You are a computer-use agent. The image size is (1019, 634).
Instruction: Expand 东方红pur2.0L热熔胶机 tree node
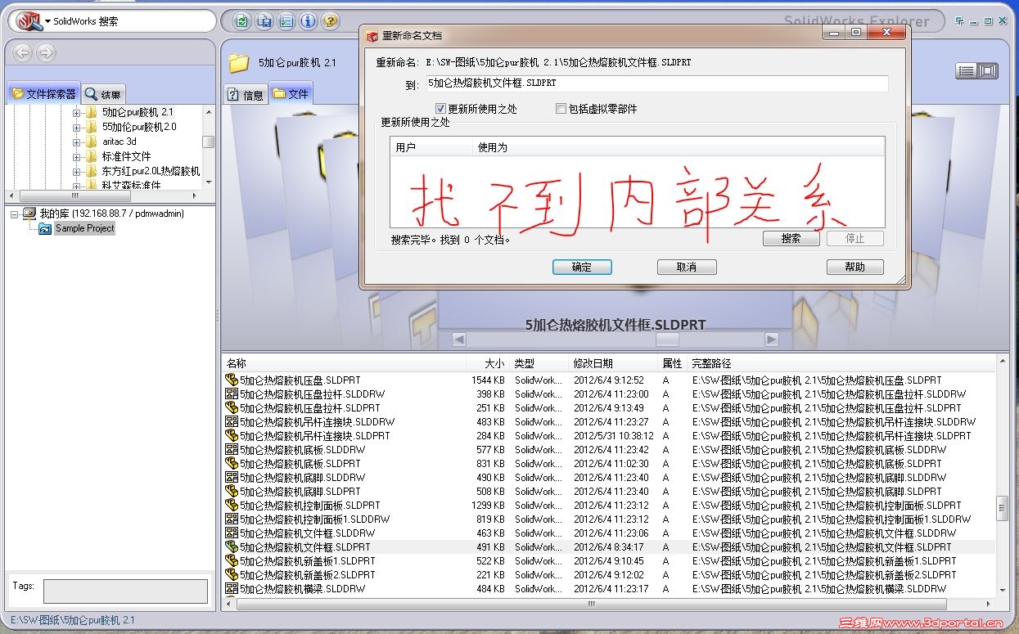(77, 171)
